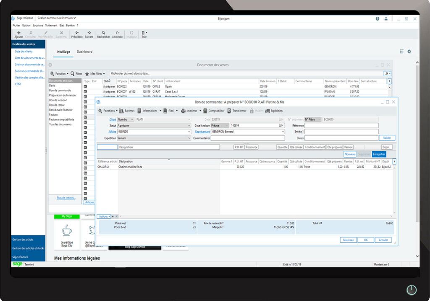Image resolution: width=430 pixels, height=301 pixels.
Task: Click the Rechercher magnifier icon
Action: click(103, 33)
